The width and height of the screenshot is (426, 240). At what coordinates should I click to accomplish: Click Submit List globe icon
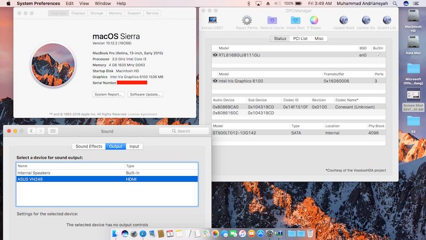(x=387, y=20)
